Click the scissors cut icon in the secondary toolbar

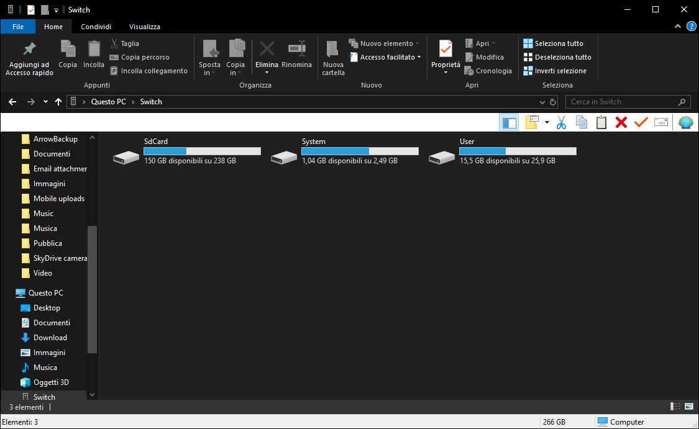(x=561, y=122)
